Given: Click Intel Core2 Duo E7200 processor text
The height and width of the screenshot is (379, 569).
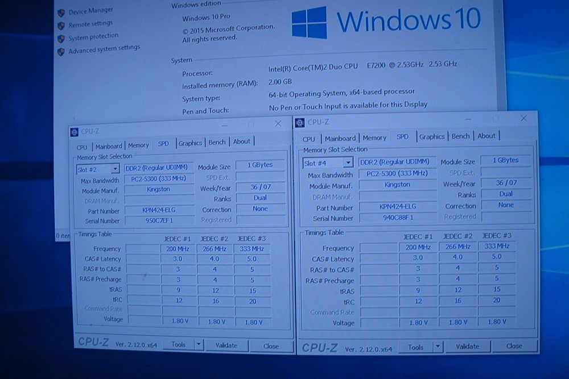Looking at the screenshot, I should point(362,65).
